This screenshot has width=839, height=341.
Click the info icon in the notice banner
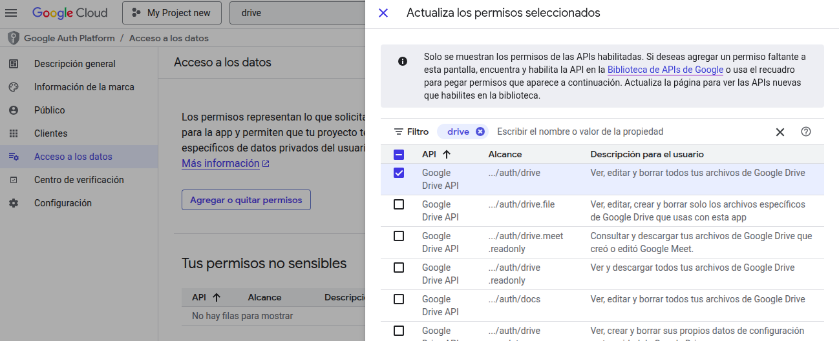(403, 61)
